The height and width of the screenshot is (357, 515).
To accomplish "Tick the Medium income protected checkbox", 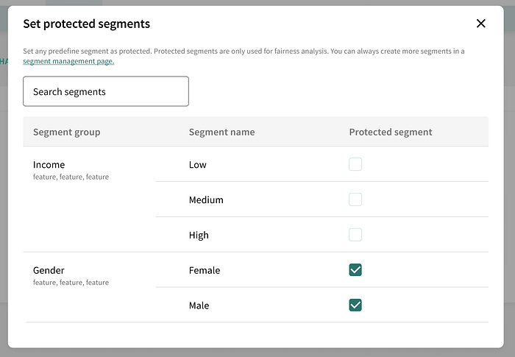I will point(355,199).
